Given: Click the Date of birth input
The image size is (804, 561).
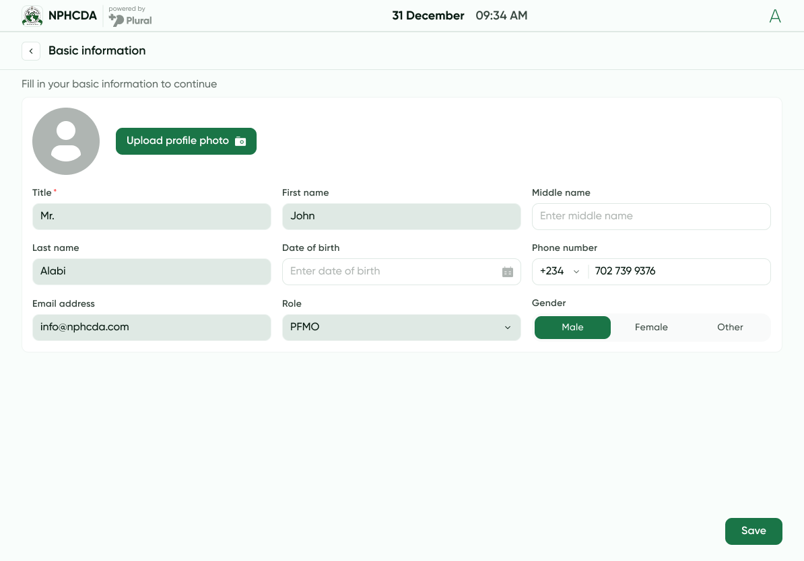Looking at the screenshot, I should tap(401, 272).
